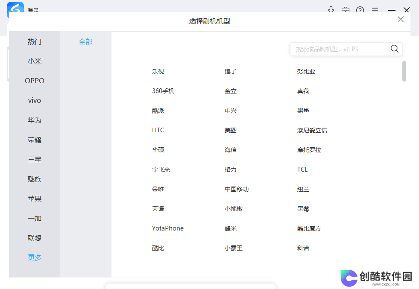This screenshot has width=419, height=289.
Task: Open the hamburger menu icon
Action: (x=375, y=9)
